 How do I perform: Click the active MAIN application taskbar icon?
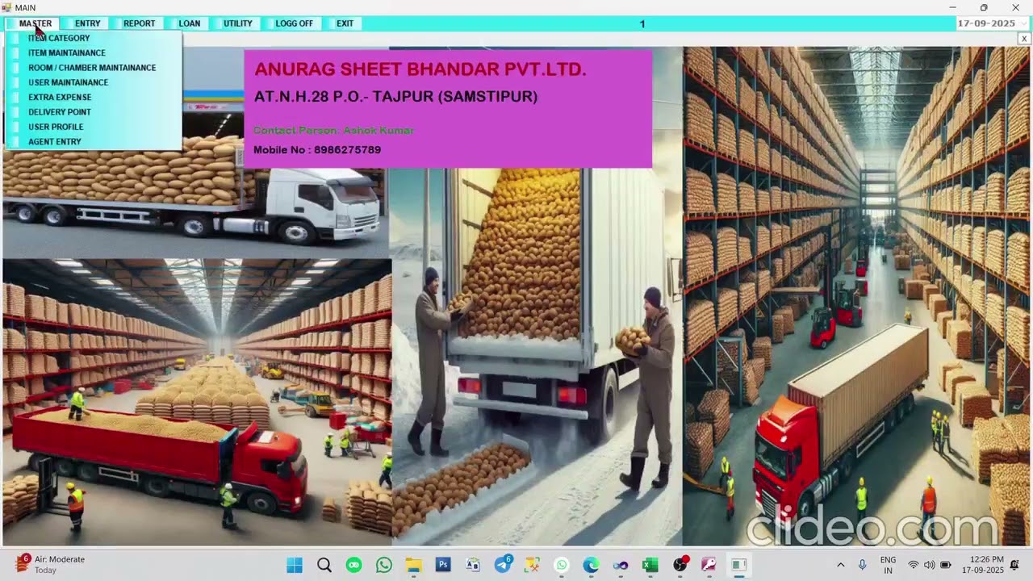point(739,565)
